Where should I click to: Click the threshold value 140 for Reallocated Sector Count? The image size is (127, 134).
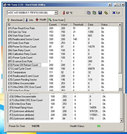(75, 39)
